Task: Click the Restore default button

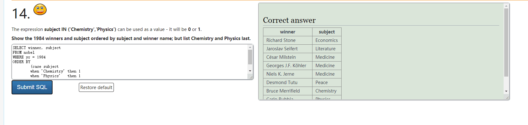Action: 96,87
